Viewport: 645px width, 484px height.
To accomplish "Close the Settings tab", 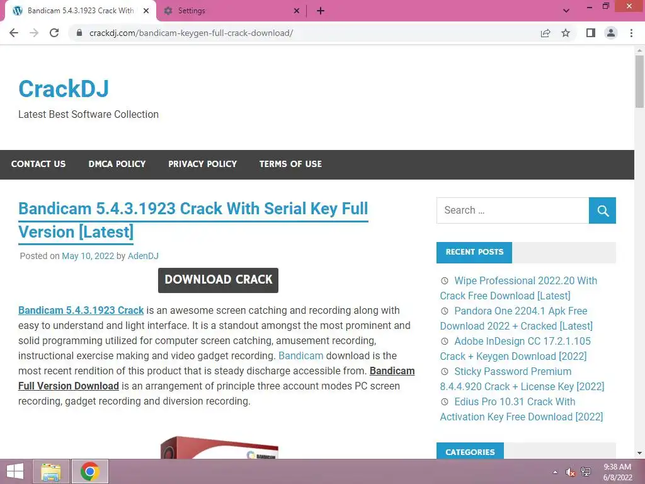I will tap(297, 11).
